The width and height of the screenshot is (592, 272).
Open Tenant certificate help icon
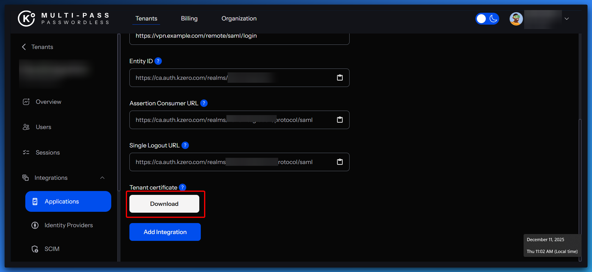(183, 187)
